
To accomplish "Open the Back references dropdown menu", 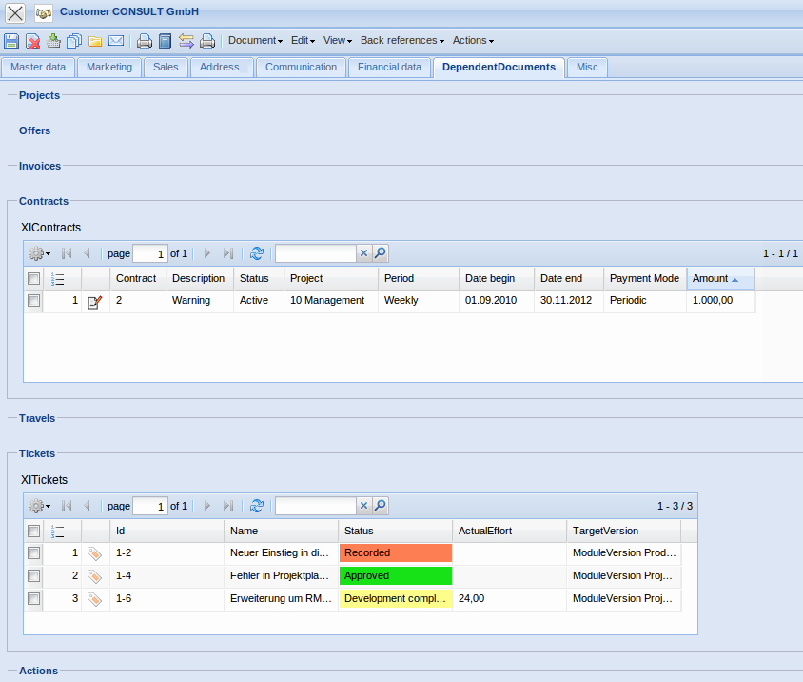I will click(x=401, y=41).
